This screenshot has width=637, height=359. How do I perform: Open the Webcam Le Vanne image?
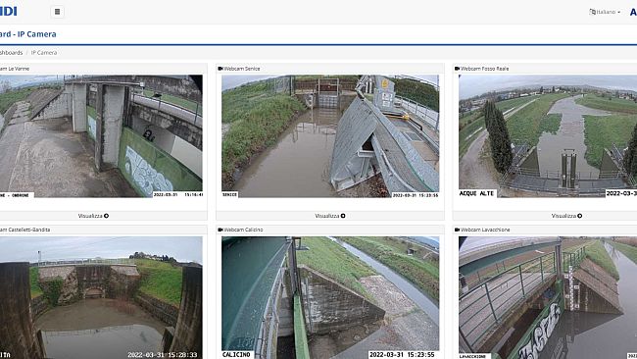pos(101,136)
